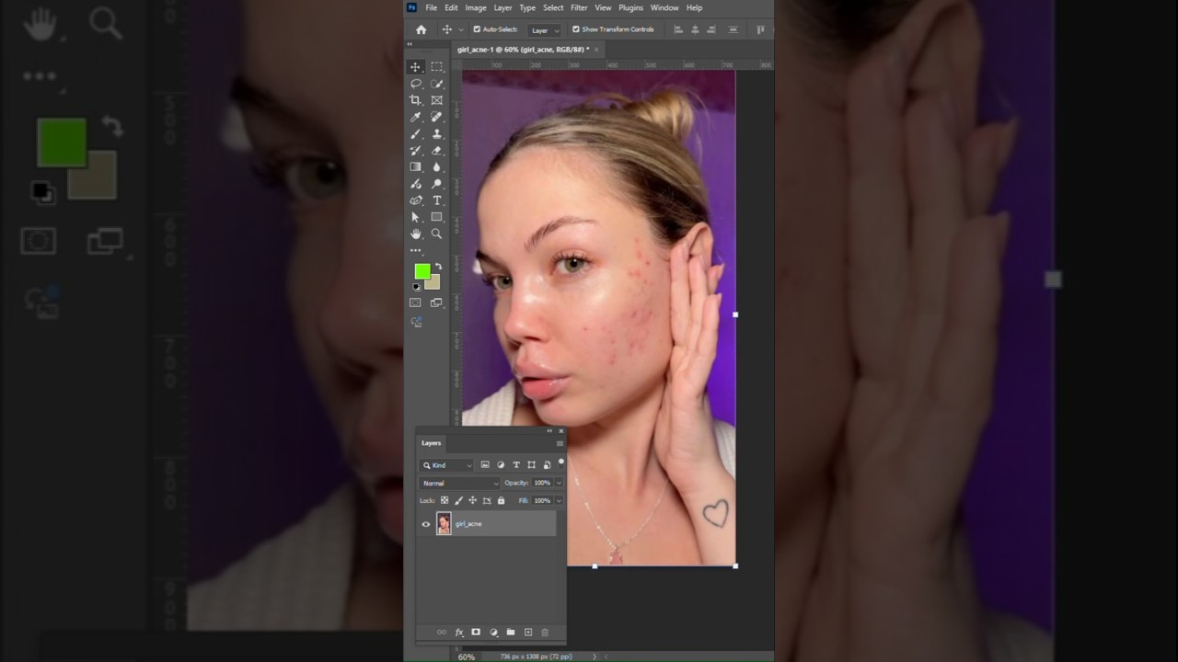
Task: Delete the layer with the trash icon
Action: pos(545,633)
